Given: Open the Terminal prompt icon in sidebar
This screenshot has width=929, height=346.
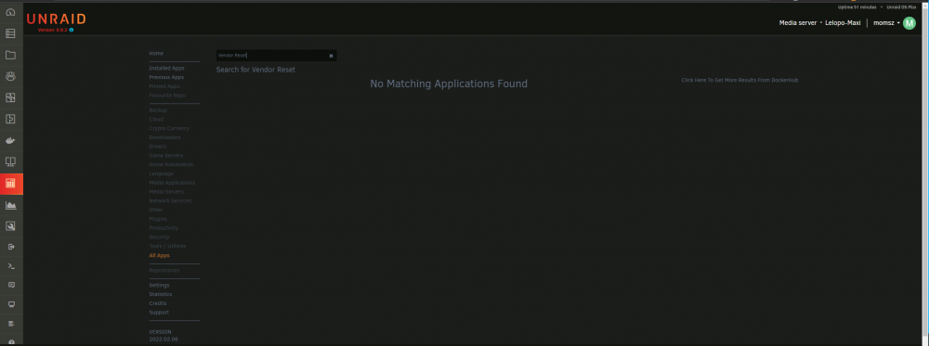Looking at the screenshot, I should pos(10,266).
